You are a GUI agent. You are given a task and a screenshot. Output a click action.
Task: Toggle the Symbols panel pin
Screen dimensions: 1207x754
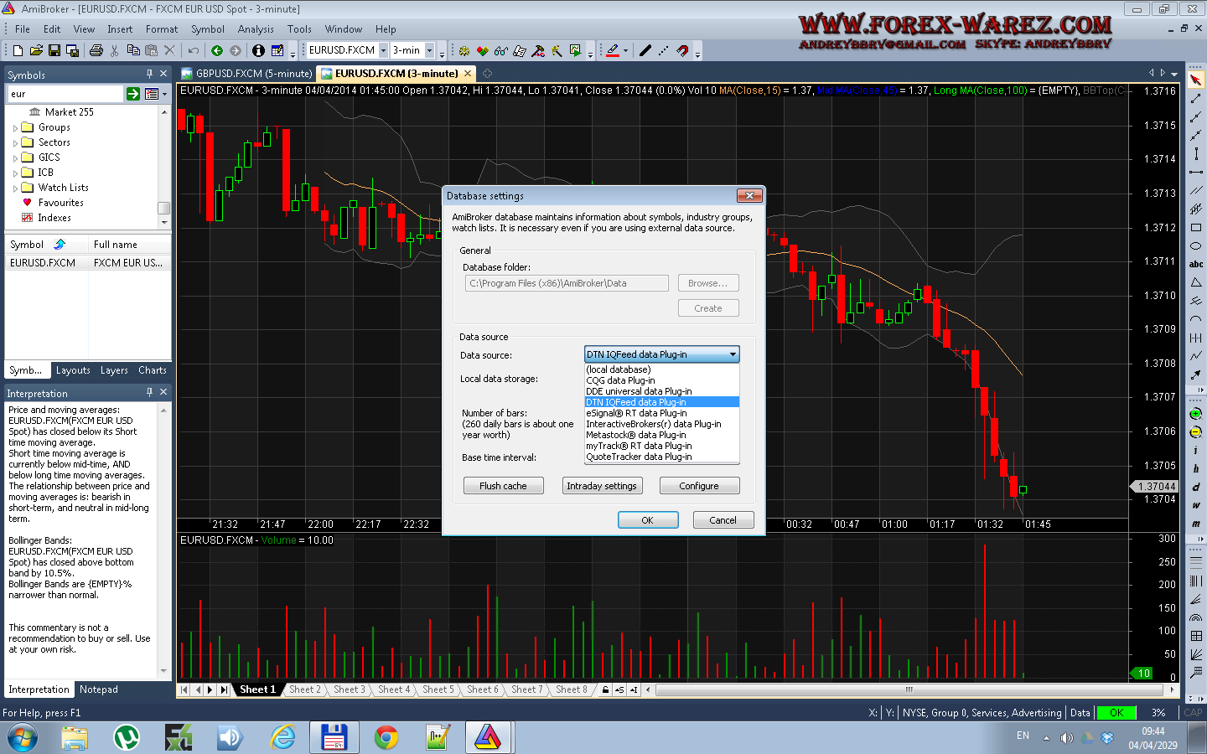click(x=149, y=74)
